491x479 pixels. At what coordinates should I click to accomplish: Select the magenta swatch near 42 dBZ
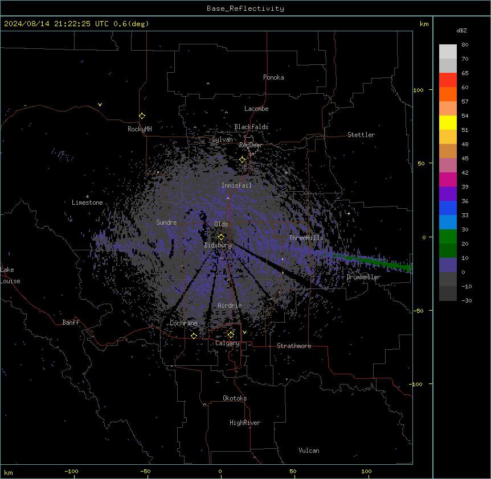click(x=448, y=179)
